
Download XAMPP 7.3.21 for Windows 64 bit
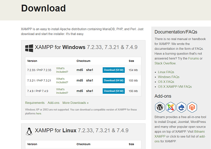114,81
